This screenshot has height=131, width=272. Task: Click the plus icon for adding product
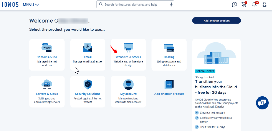pyautogui.click(x=169, y=85)
